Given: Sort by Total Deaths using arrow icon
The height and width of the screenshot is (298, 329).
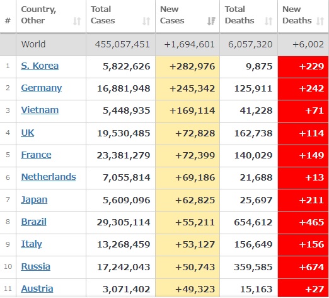Looking at the screenshot, I should click(x=268, y=21).
